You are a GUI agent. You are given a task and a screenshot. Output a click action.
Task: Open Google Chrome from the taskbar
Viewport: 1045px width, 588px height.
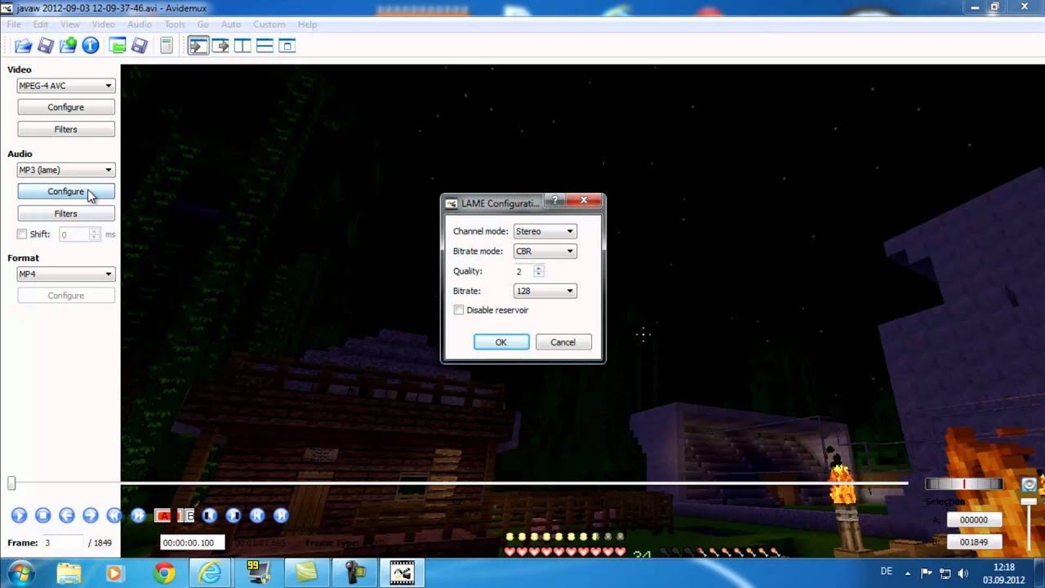(x=164, y=573)
